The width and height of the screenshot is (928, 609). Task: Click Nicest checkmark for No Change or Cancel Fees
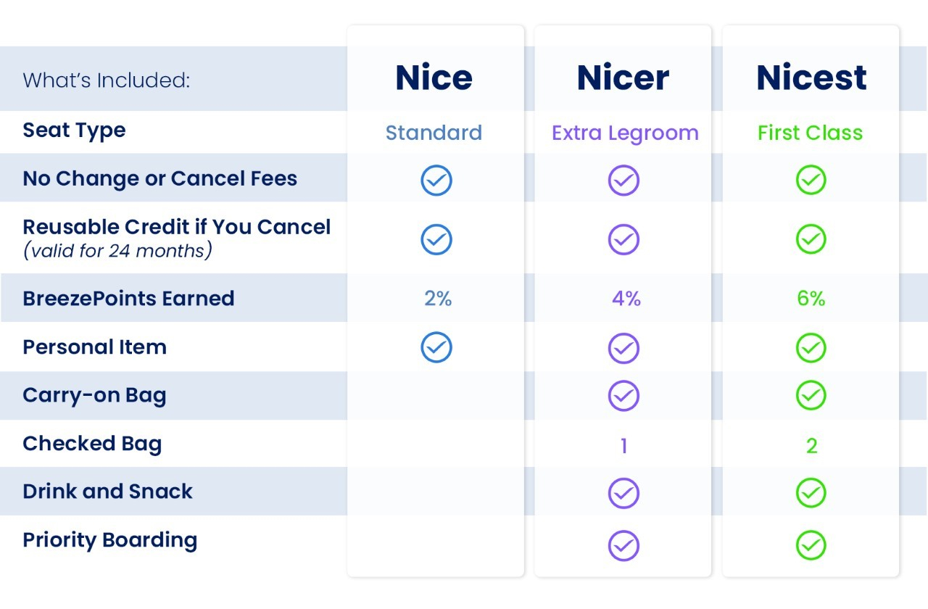coord(811,181)
